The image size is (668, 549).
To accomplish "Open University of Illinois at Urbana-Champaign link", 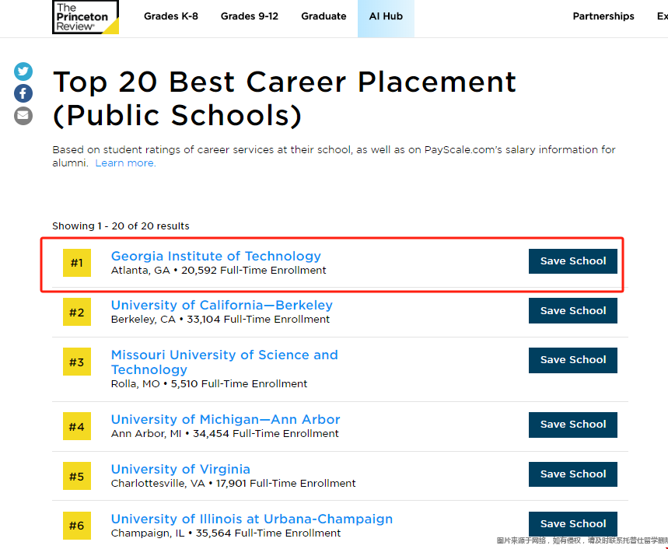I will (251, 519).
